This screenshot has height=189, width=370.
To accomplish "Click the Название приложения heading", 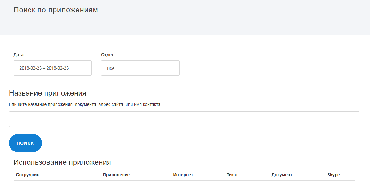I will click(47, 93).
